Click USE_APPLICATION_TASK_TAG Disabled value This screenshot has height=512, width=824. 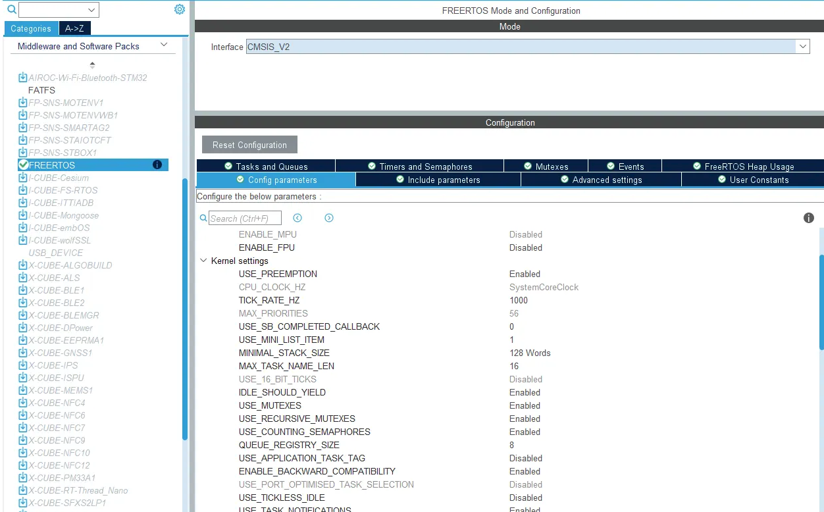tap(526, 458)
